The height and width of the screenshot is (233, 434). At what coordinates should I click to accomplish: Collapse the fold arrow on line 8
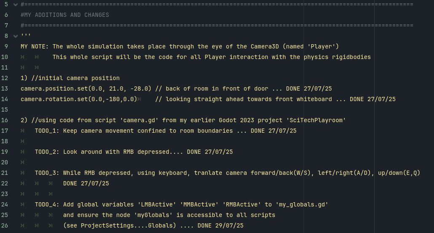pos(16,36)
